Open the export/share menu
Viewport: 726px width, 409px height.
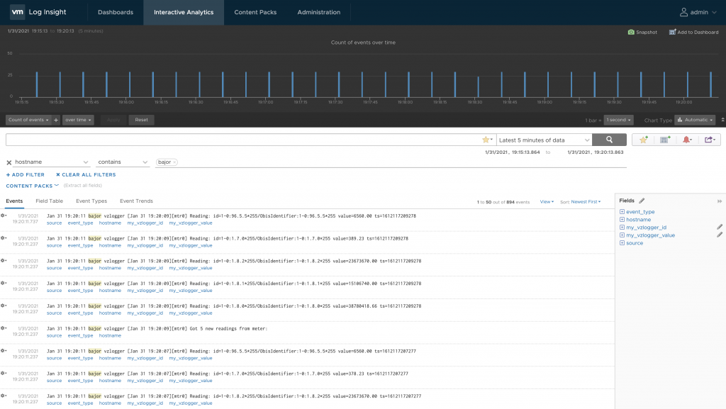coord(709,140)
